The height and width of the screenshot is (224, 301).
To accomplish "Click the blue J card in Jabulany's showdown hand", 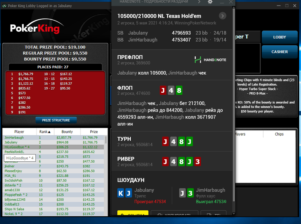I will [x=129, y=193].
